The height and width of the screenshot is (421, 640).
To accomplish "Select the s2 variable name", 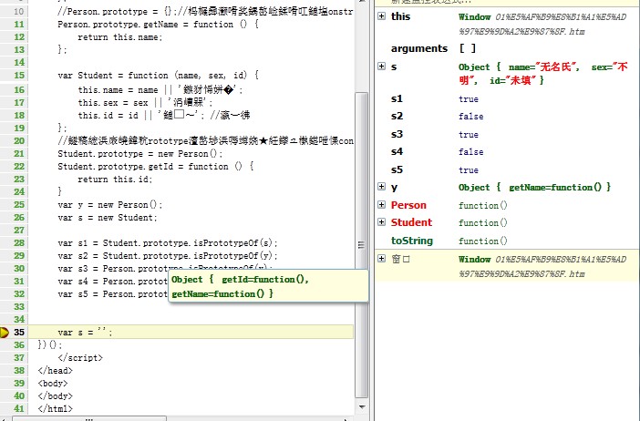I will [x=397, y=117].
